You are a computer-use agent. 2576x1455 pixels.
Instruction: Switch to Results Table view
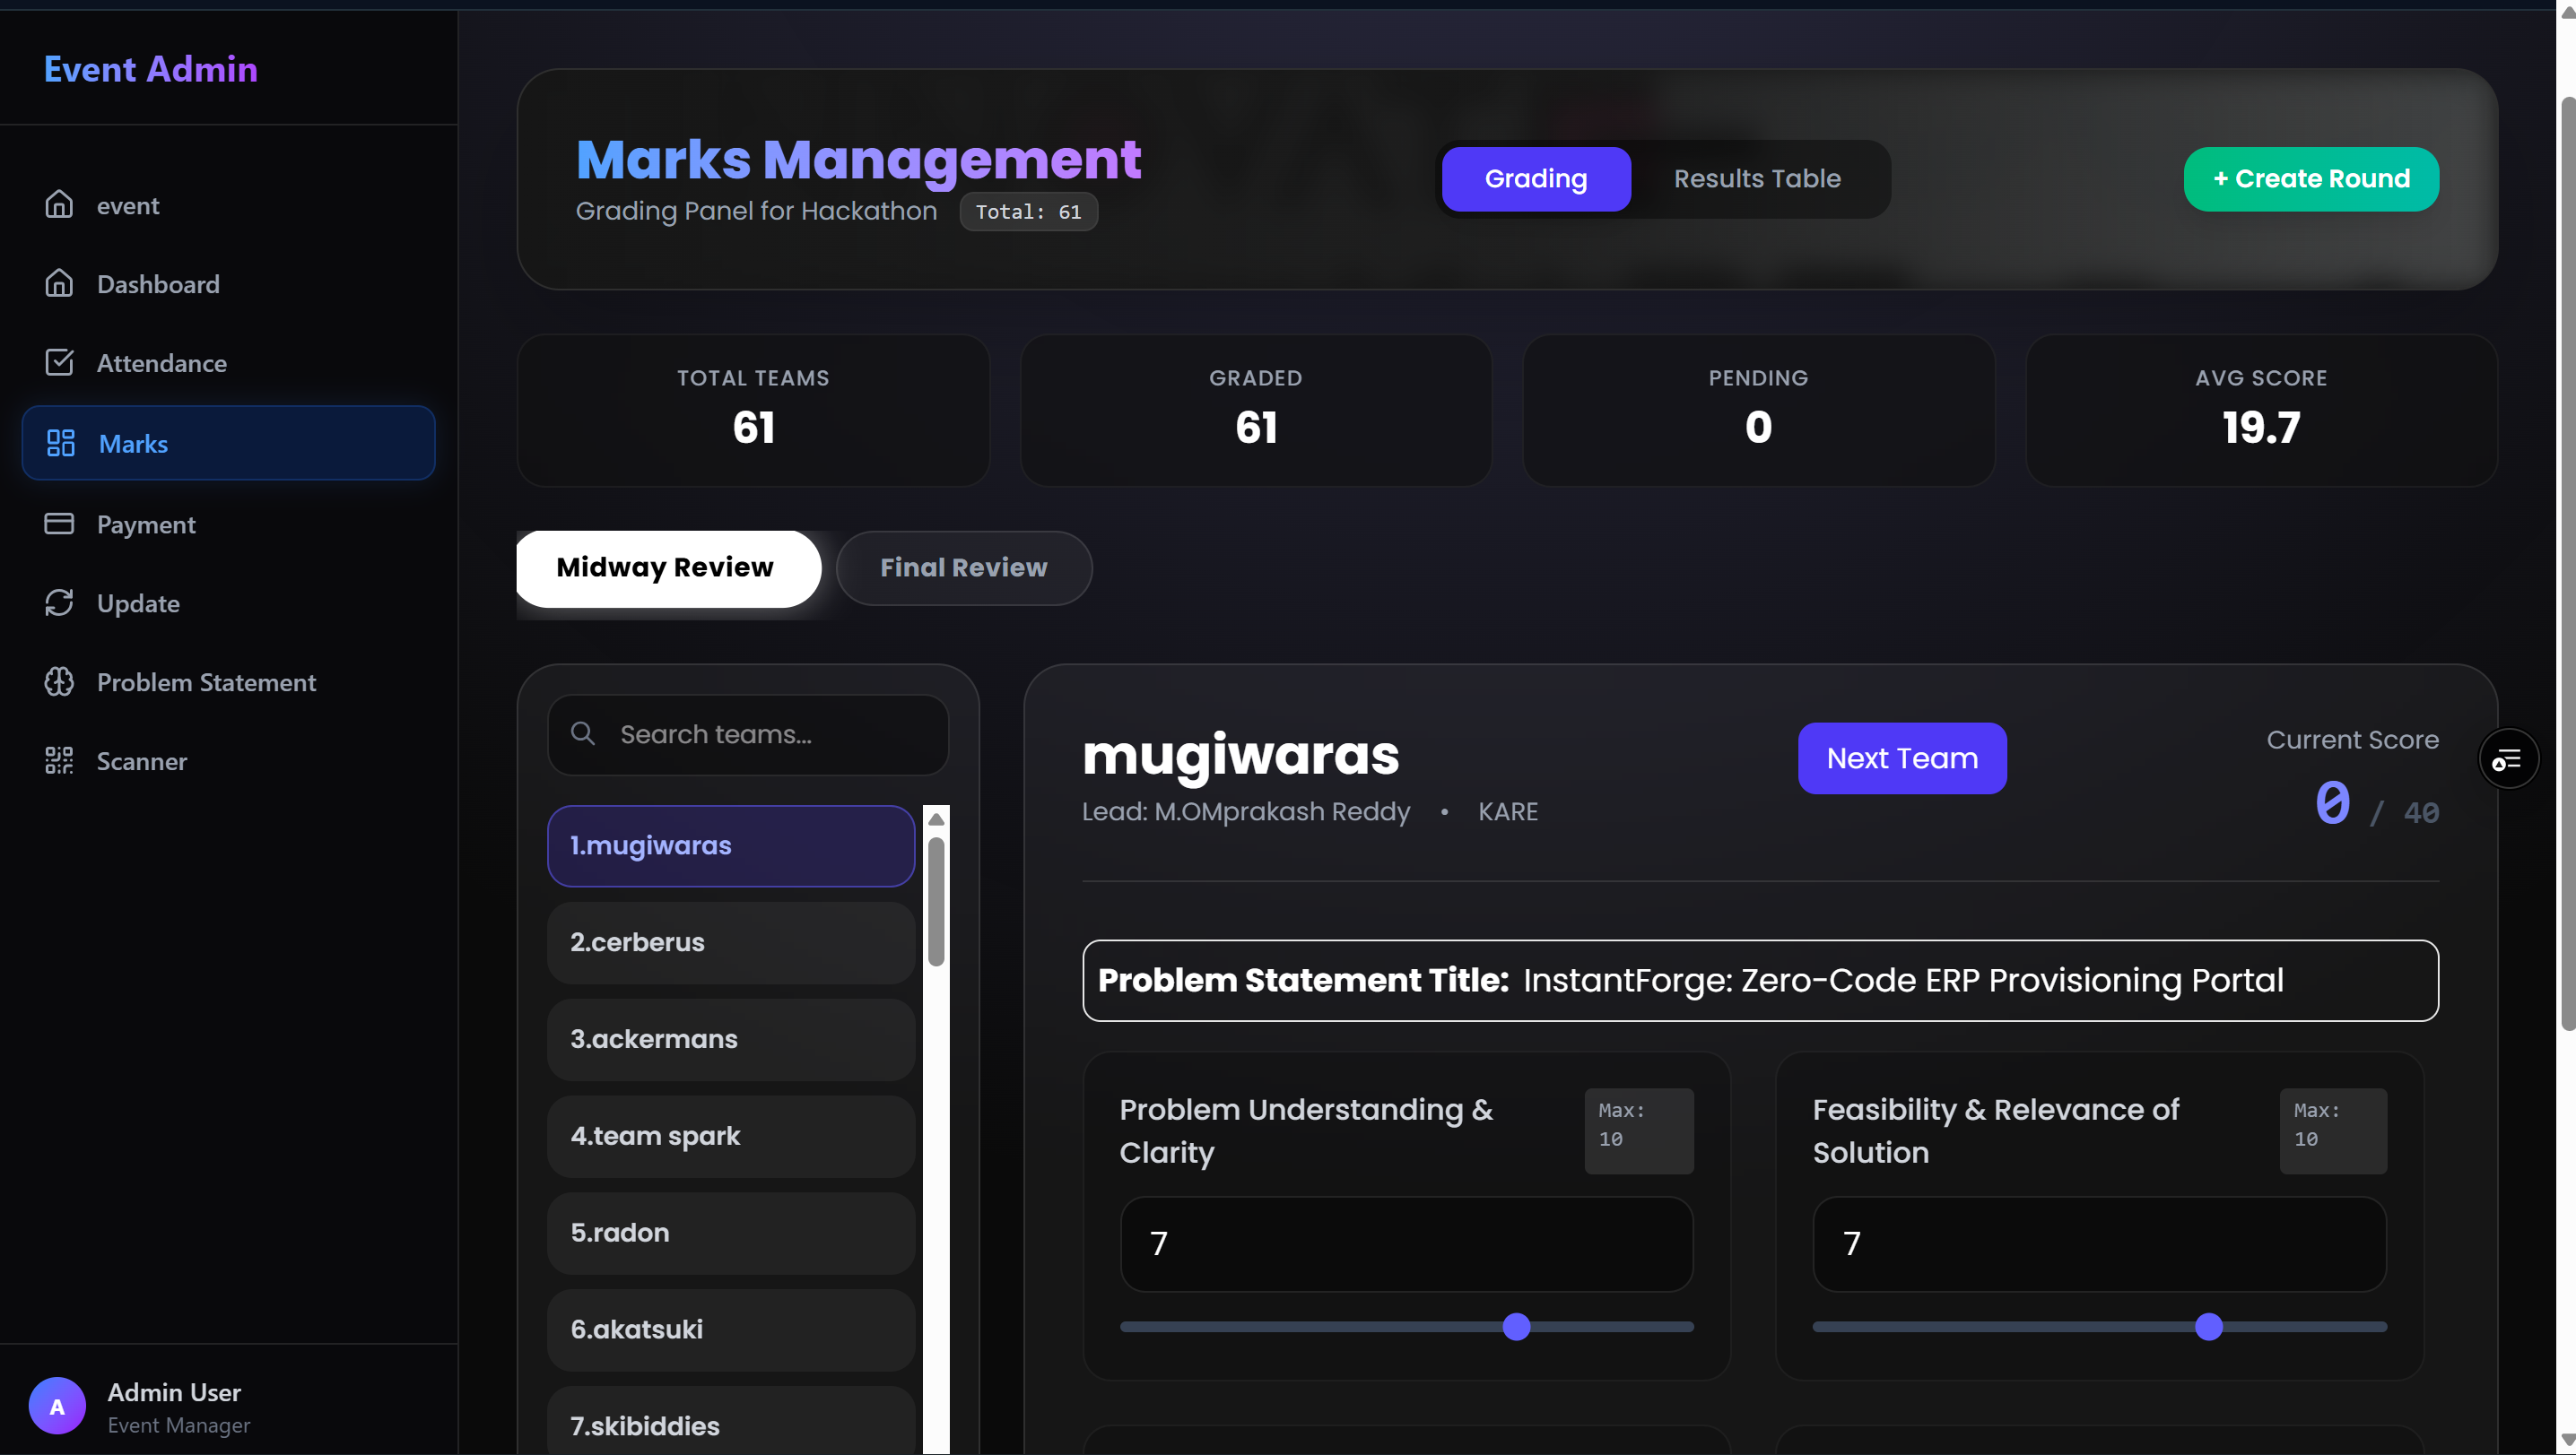click(1756, 179)
